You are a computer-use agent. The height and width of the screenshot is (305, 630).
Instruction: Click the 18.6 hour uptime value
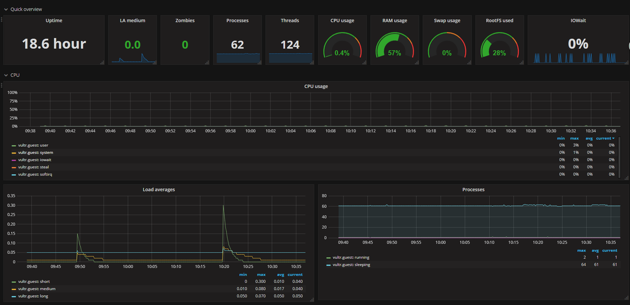tap(54, 44)
